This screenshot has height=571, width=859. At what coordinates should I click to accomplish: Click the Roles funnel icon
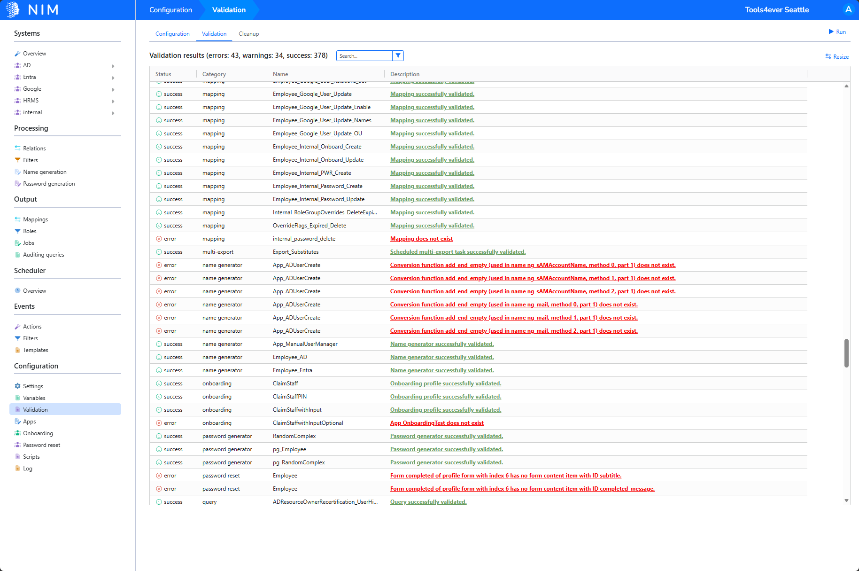[x=17, y=231]
